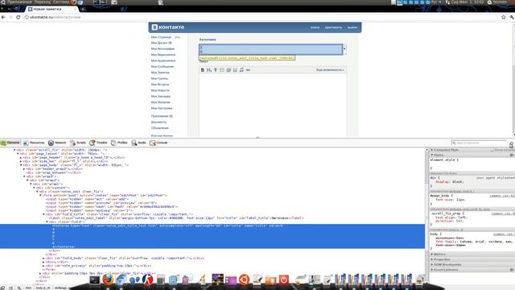Open 'Приложения' menu in top panel

click(19, 2)
